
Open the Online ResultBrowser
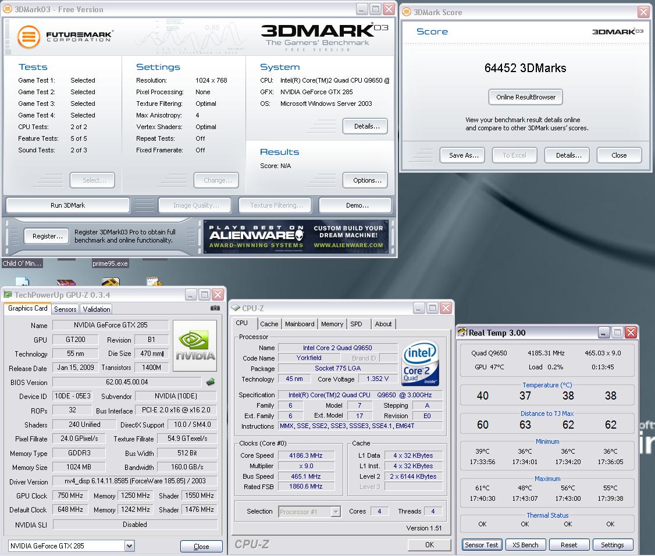(x=525, y=97)
